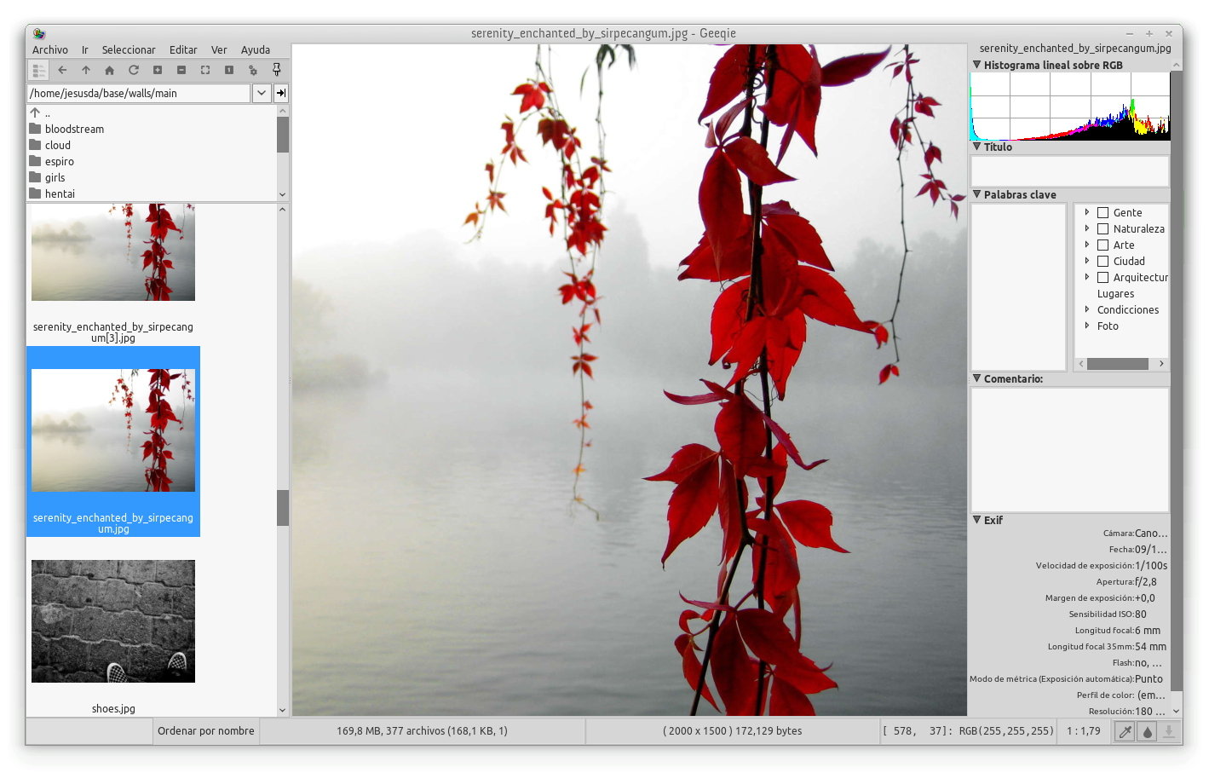Zoom out with the minus icon
The image size is (1209, 773).
pyautogui.click(x=181, y=70)
